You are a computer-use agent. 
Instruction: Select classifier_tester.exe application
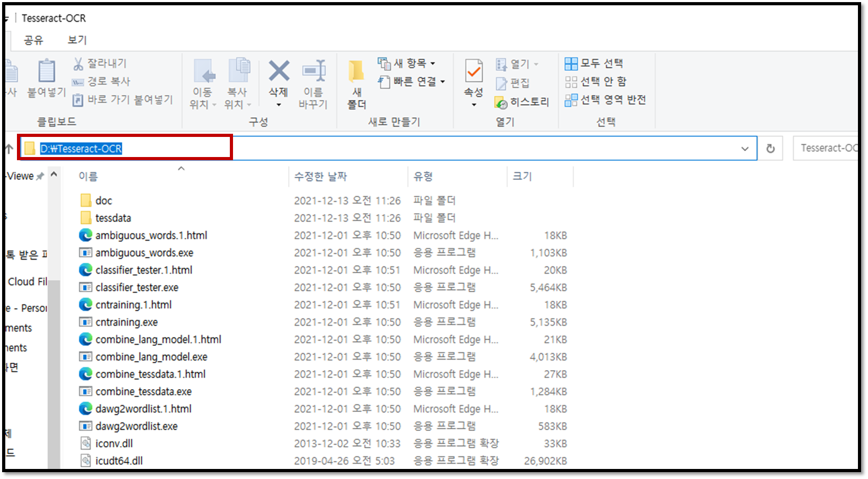pyautogui.click(x=137, y=288)
